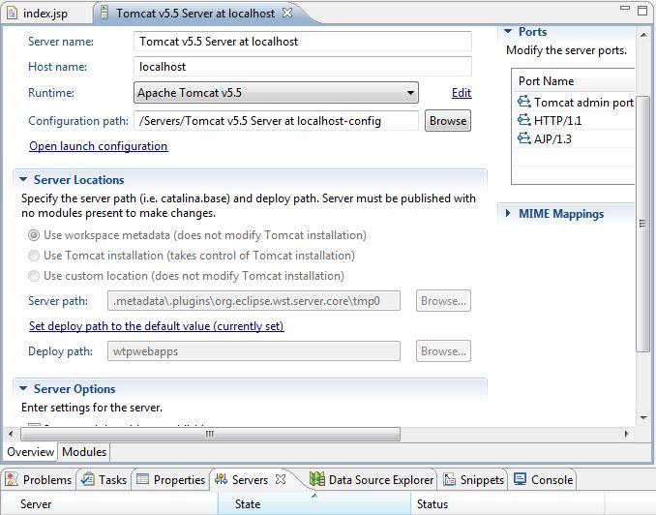The height and width of the screenshot is (515, 656).
Task: Click the Port Name column header
Action: point(574,80)
